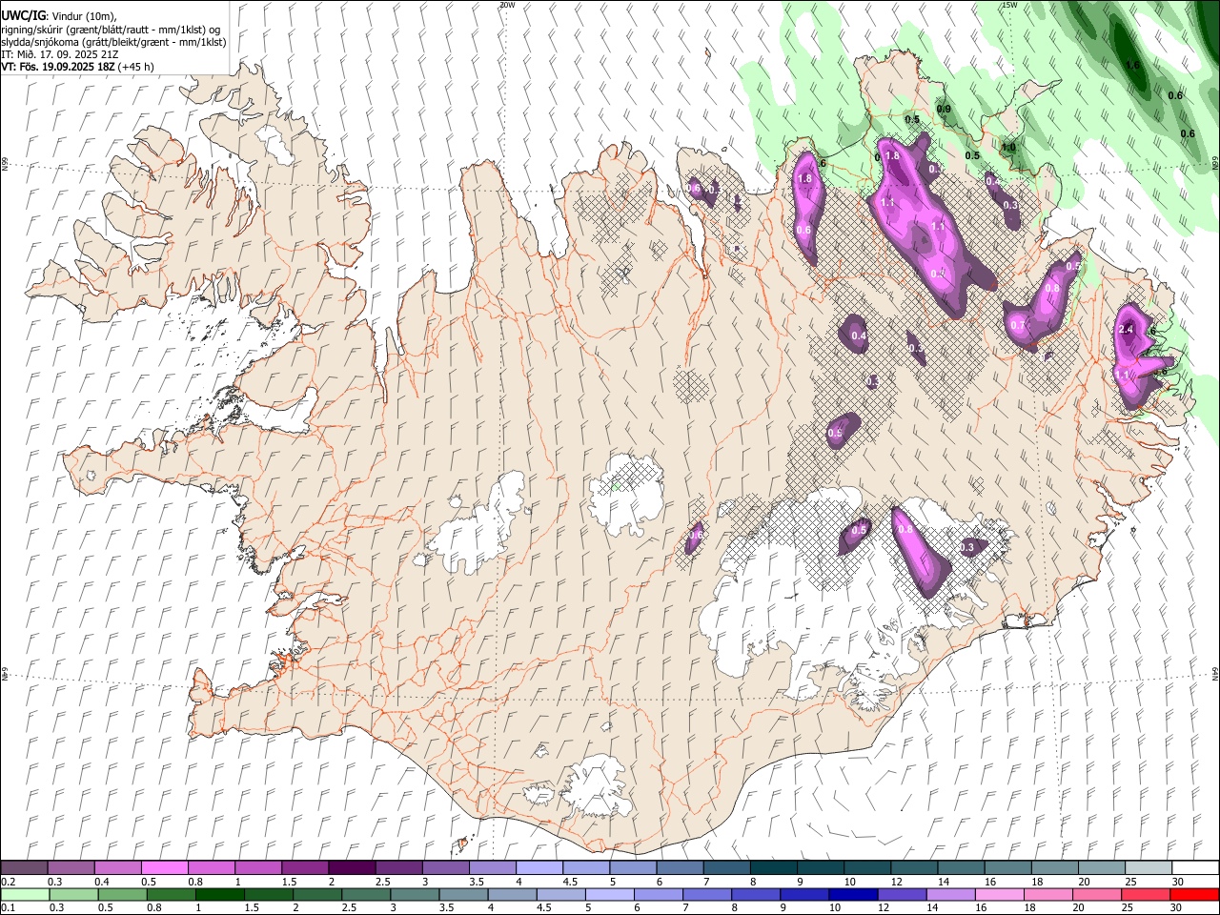Click the '1.0' rain value on the map
Image resolution: width=1220 pixels, height=915 pixels.
click(1007, 148)
